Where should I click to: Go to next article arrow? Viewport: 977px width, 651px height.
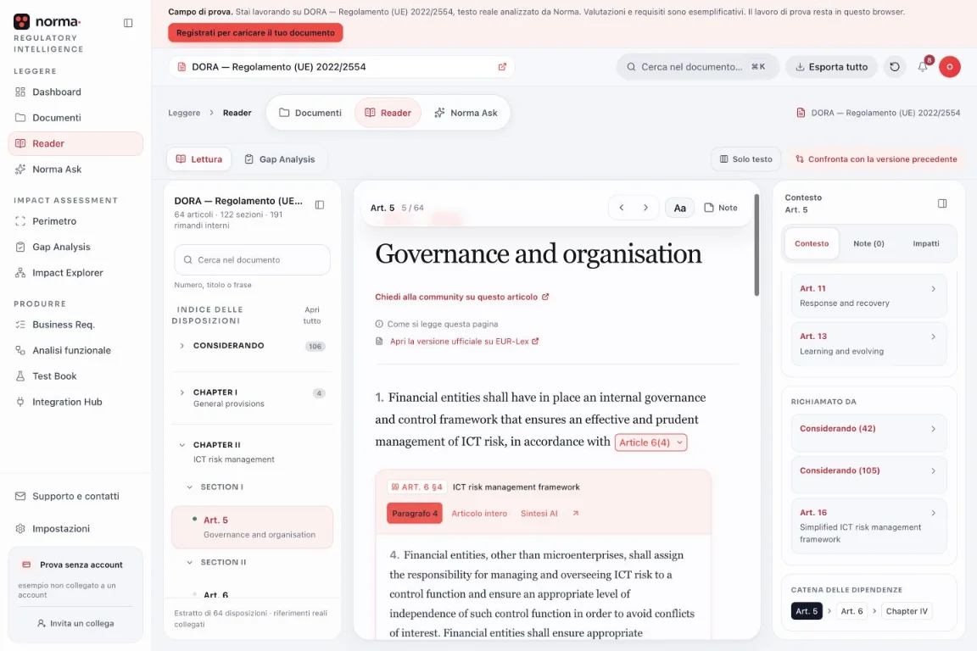[x=645, y=208]
